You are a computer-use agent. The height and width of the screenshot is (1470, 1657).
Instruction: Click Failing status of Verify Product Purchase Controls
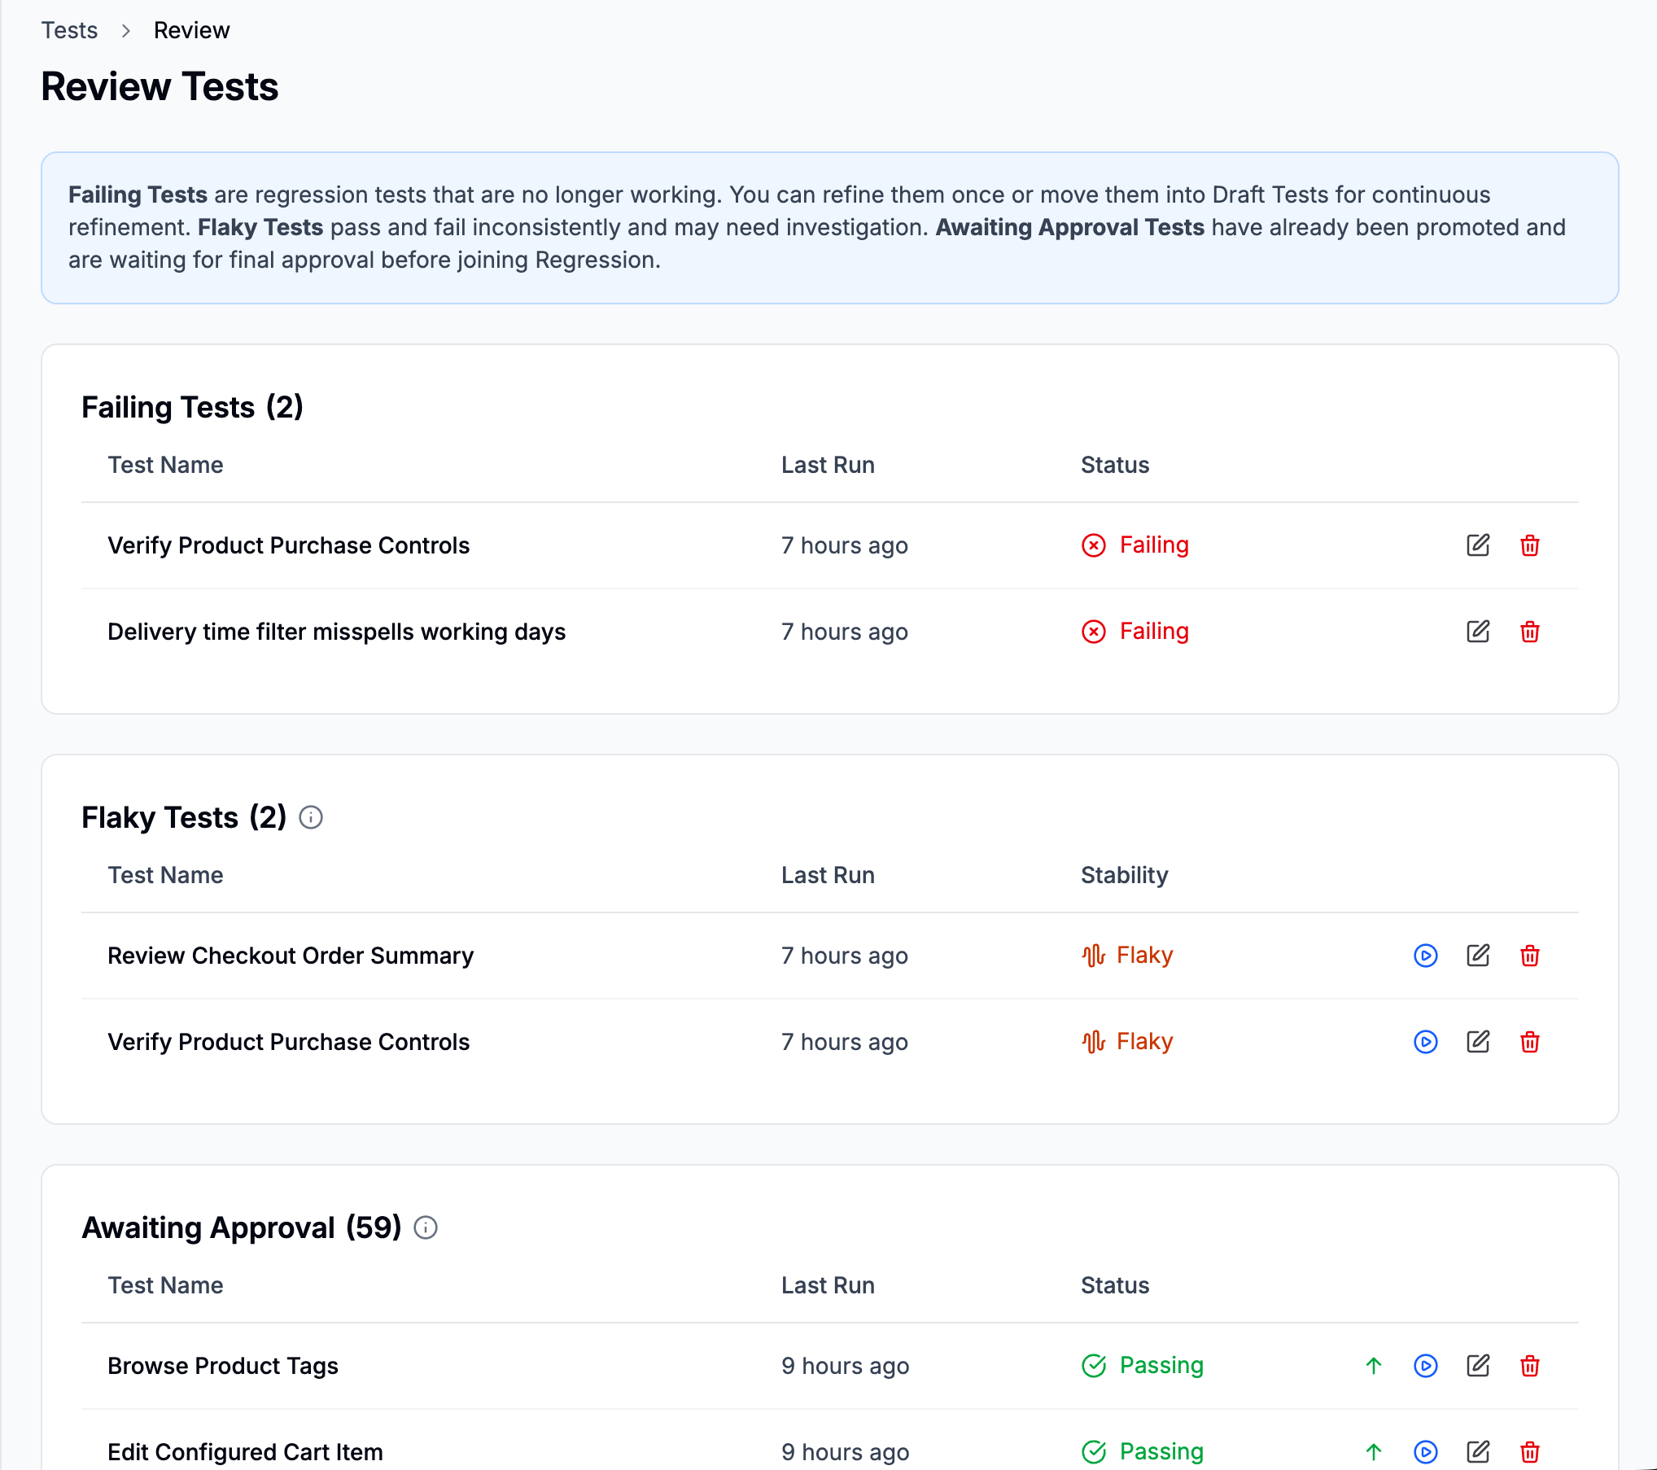pyautogui.click(x=1135, y=545)
